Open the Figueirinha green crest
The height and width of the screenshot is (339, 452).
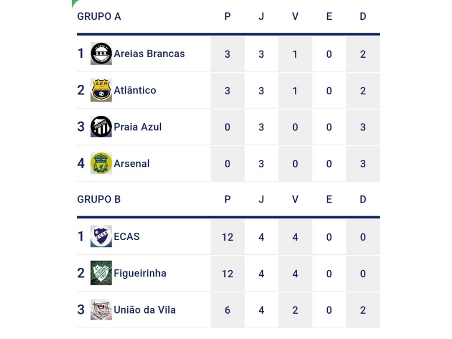101,273
